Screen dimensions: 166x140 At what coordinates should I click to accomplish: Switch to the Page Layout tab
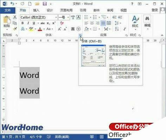point(66,10)
